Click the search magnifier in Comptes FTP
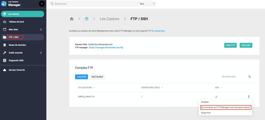The width and height of the screenshot is (265, 120). 249,77
